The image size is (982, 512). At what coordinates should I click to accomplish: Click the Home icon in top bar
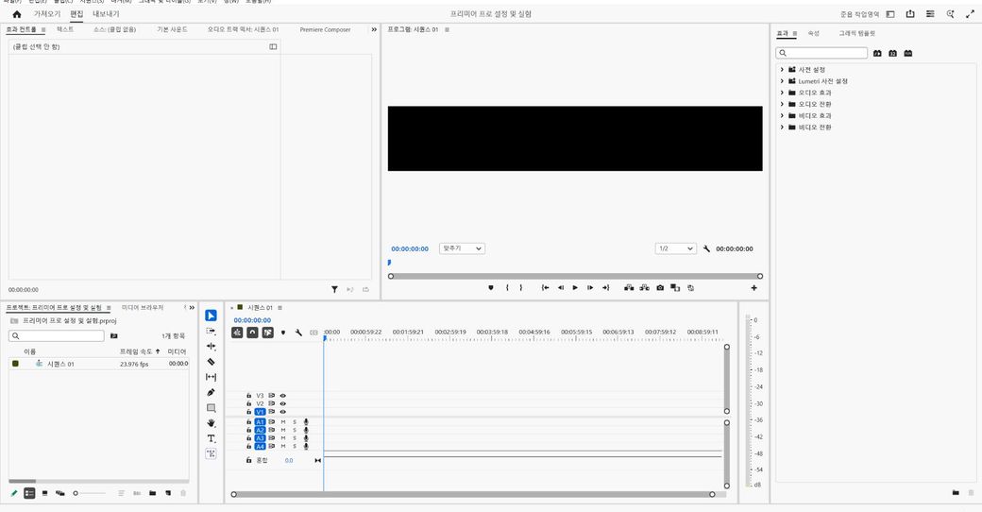pyautogui.click(x=17, y=14)
